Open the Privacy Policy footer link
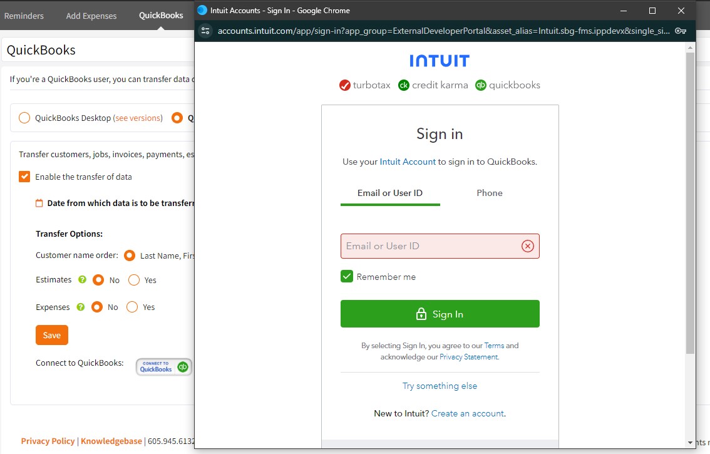710x454 pixels. coord(48,441)
